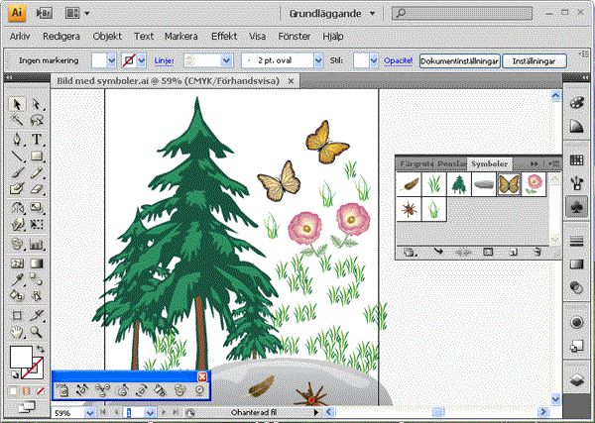Viewport: 595px width, 423px height.
Task: Click the Dokumentinställningar button
Action: point(457,60)
